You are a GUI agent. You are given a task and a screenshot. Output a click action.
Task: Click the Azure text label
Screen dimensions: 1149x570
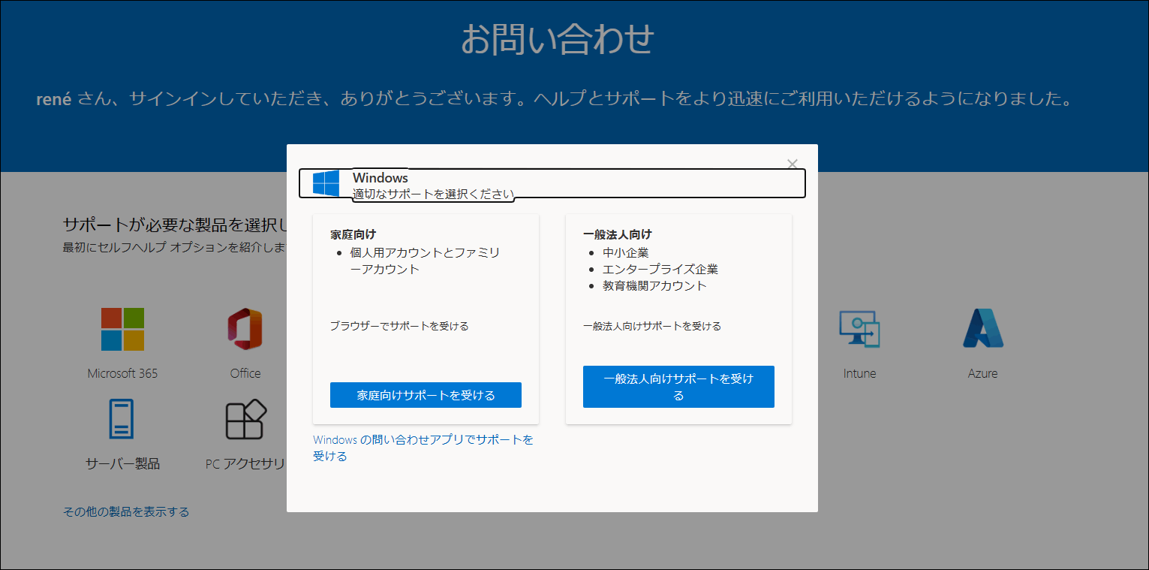[982, 373]
